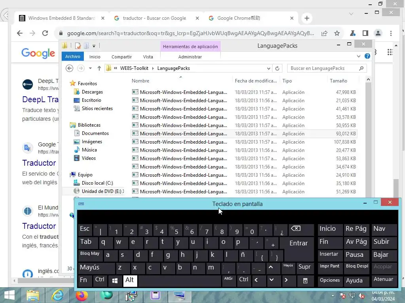Select Descargas in Favoritos
Viewport: 405px width, 303px height.
coord(92,92)
